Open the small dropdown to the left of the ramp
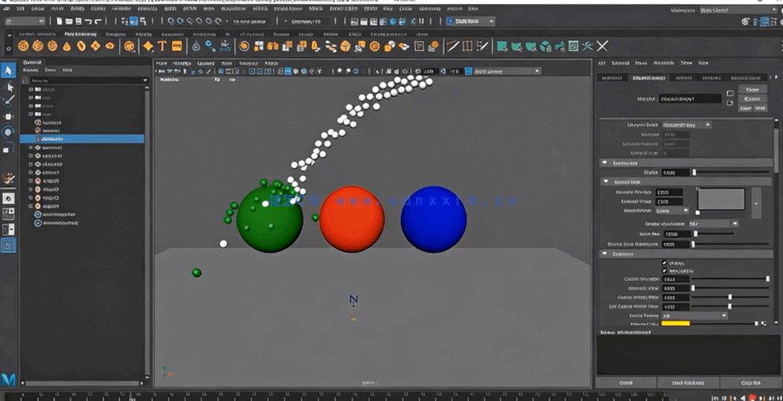This screenshot has height=401, width=783. click(672, 211)
